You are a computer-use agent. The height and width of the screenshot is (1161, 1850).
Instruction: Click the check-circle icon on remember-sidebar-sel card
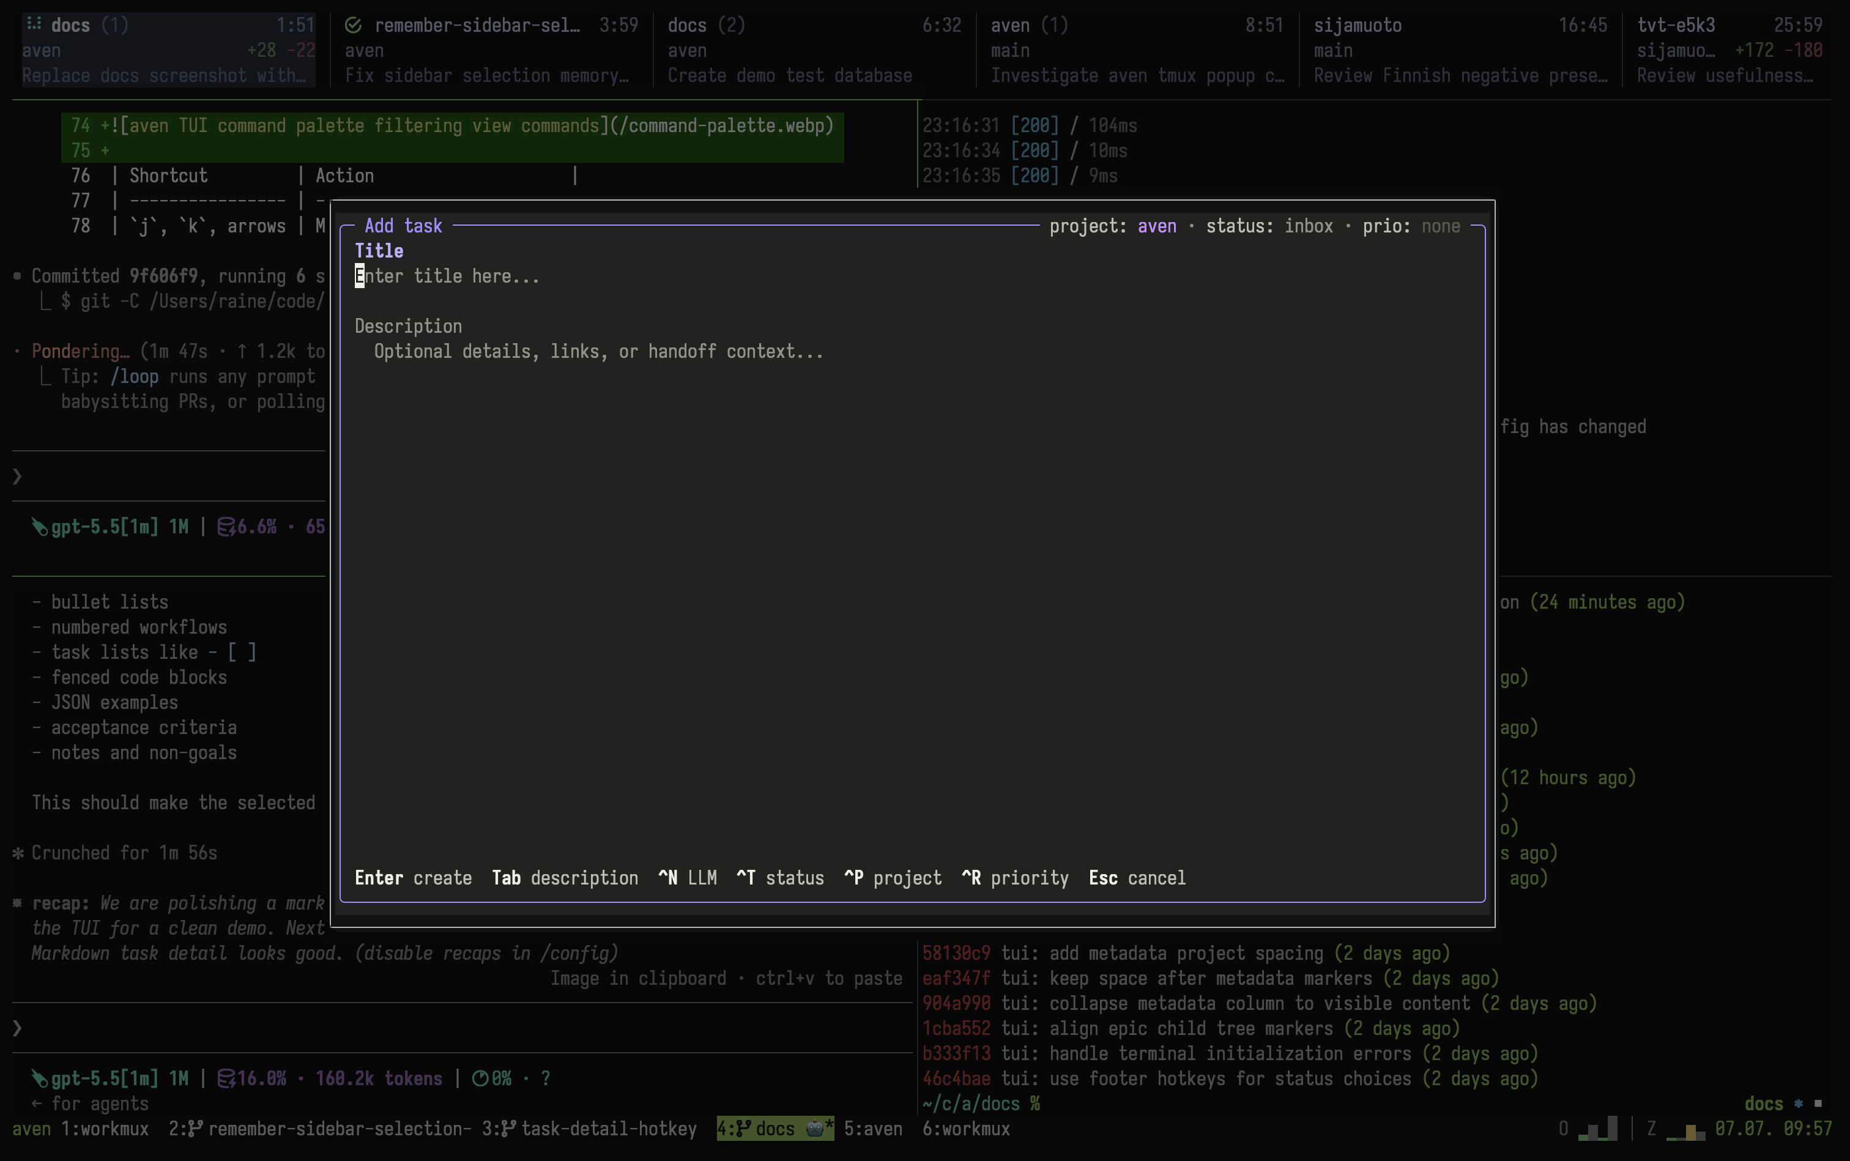click(353, 25)
